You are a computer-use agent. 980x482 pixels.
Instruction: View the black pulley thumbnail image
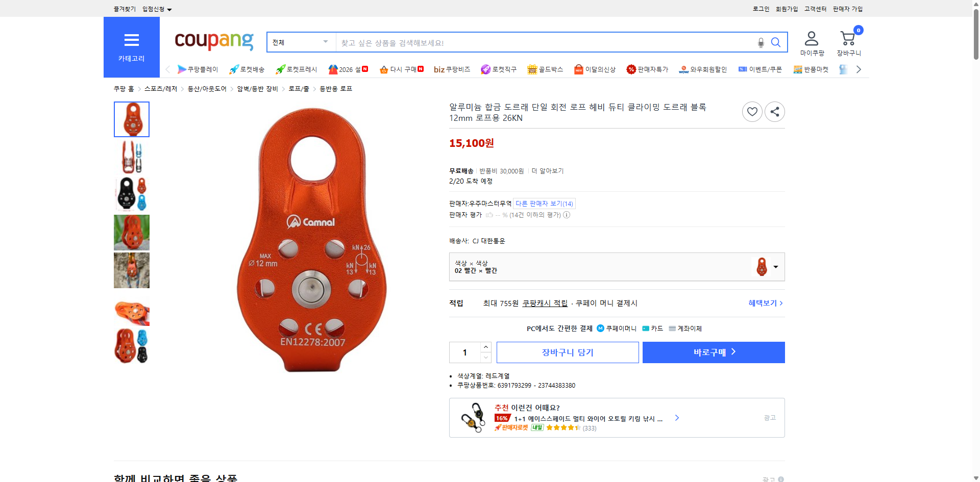click(131, 194)
